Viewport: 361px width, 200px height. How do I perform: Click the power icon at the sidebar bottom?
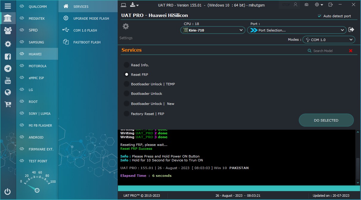[8, 192]
